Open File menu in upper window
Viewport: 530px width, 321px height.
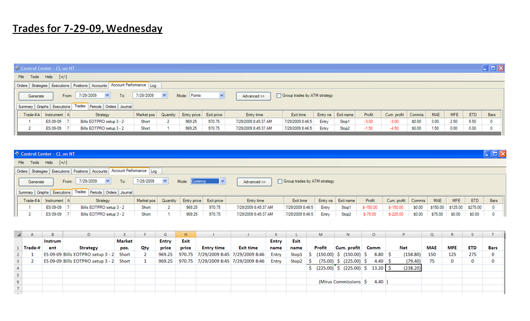[21, 77]
